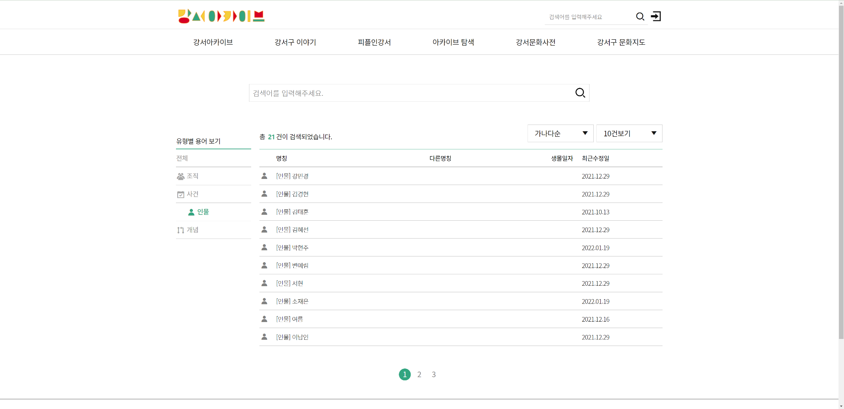
Task: Open the 가나다순 sort dropdown
Action: pos(560,133)
